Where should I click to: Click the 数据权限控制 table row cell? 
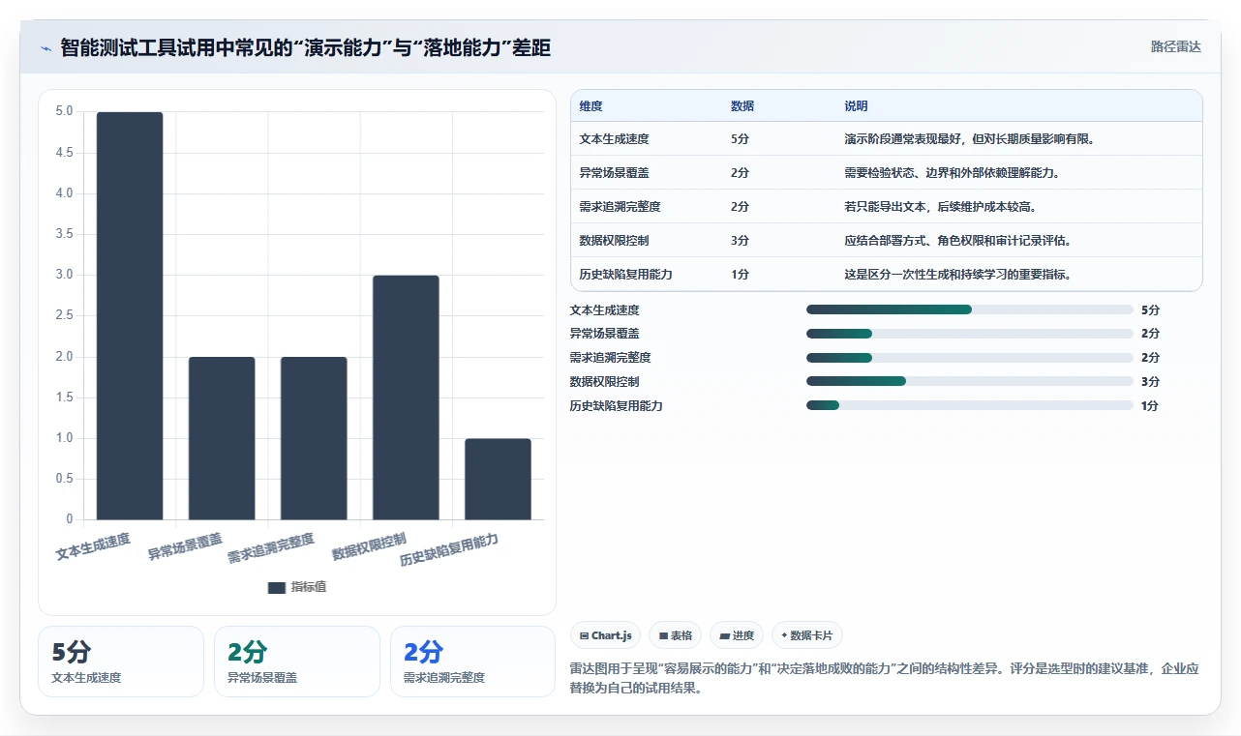[x=614, y=241]
